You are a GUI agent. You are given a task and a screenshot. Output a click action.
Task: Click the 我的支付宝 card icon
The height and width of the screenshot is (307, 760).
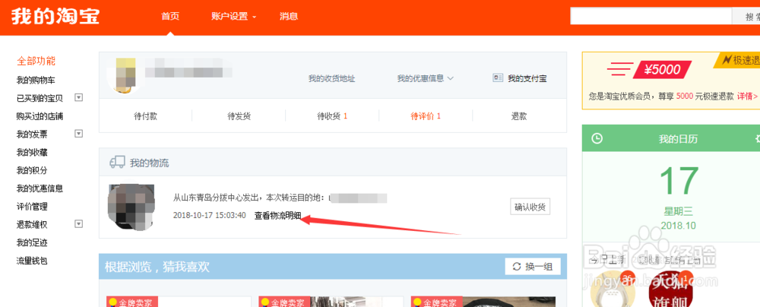tap(498, 78)
